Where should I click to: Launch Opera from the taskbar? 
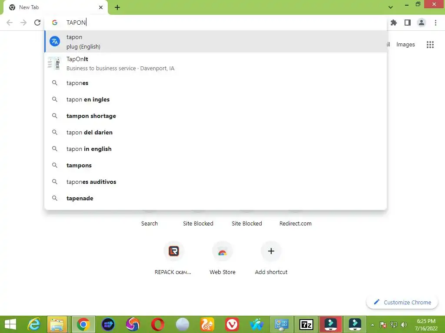158,324
